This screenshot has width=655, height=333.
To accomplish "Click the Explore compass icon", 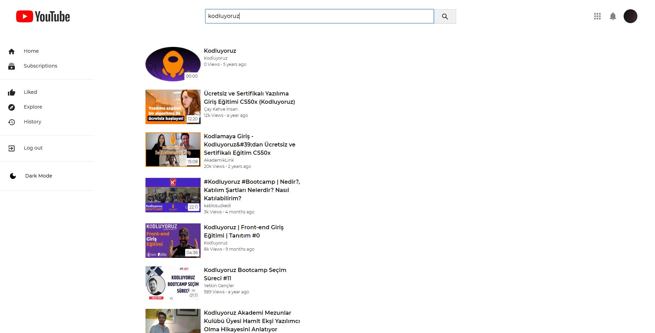I will [x=12, y=107].
